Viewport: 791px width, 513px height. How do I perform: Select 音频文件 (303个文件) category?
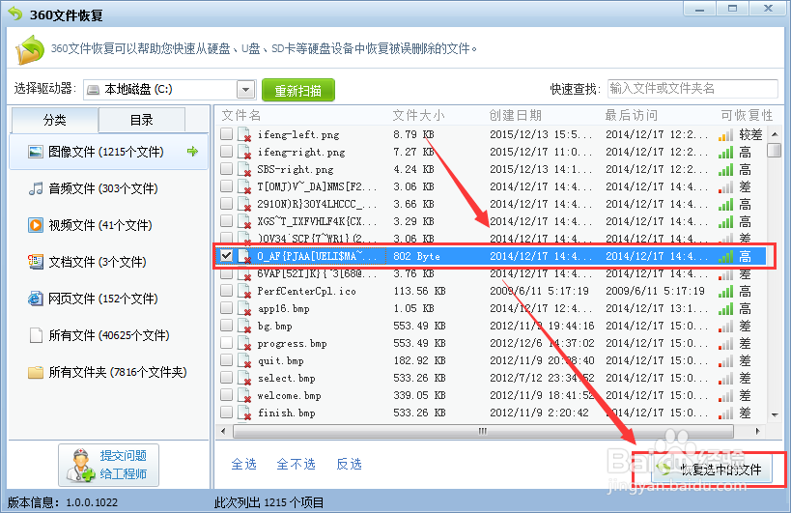click(108, 188)
